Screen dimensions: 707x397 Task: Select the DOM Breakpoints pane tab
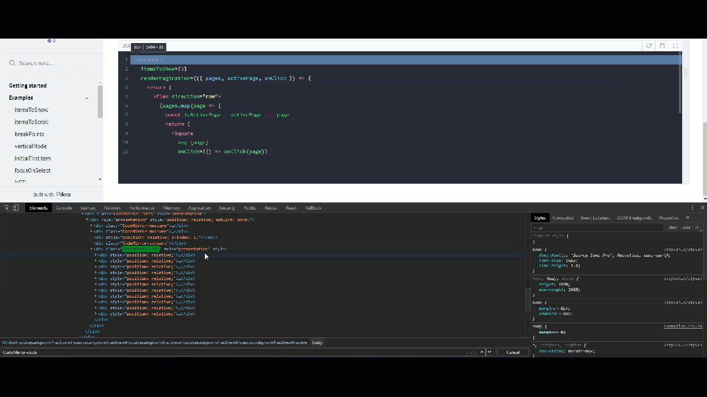[x=634, y=218]
